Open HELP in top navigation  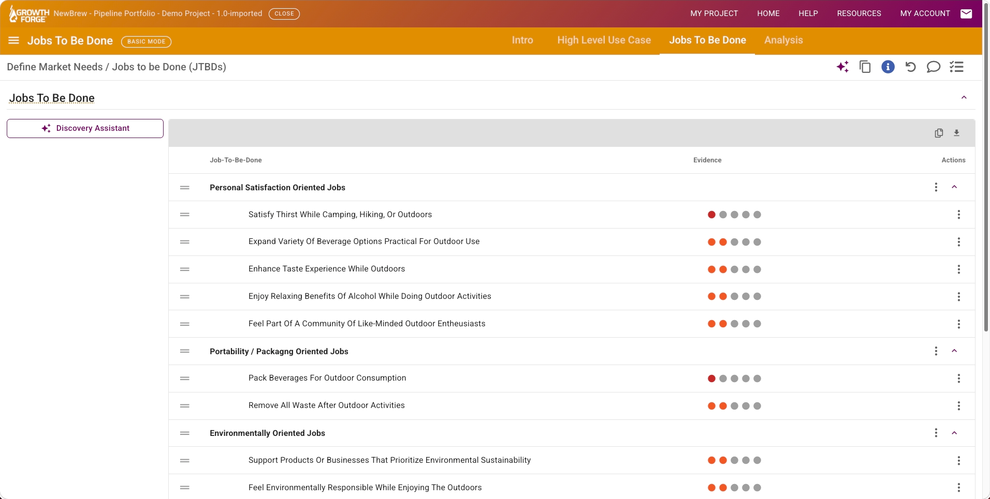click(x=808, y=13)
